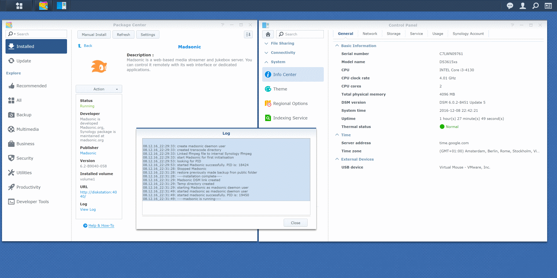The image size is (557, 278).
Task: Select Theme in the System list
Action: pyautogui.click(x=280, y=89)
